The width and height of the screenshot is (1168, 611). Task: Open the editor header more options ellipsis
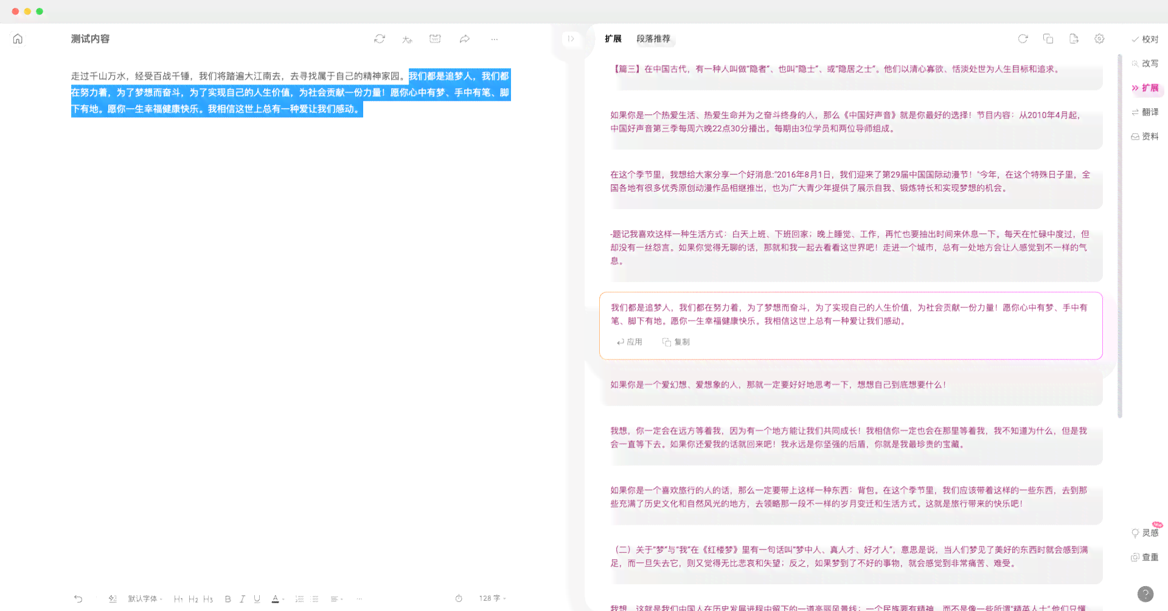(495, 39)
